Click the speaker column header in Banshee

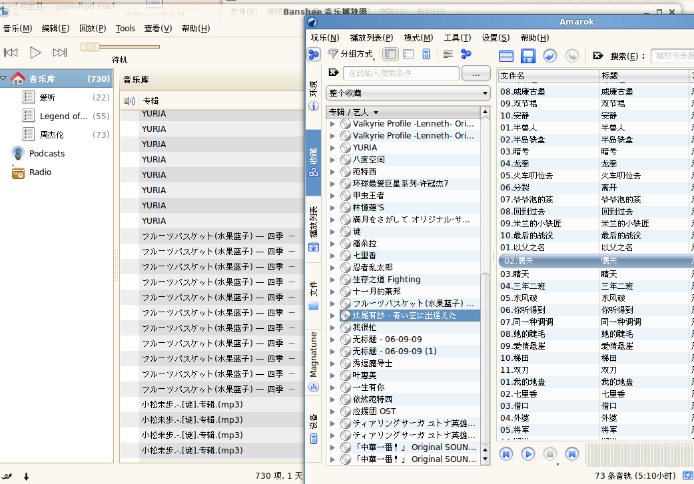[130, 101]
